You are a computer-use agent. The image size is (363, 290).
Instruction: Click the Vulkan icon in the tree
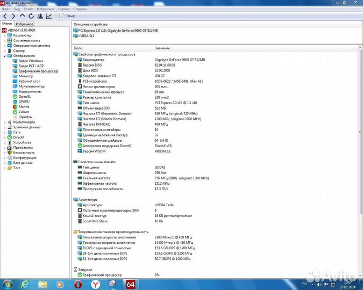coord(15,112)
